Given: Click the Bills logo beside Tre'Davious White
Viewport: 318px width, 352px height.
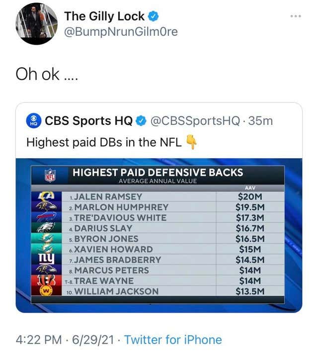Looking at the screenshot, I should coord(46,217).
